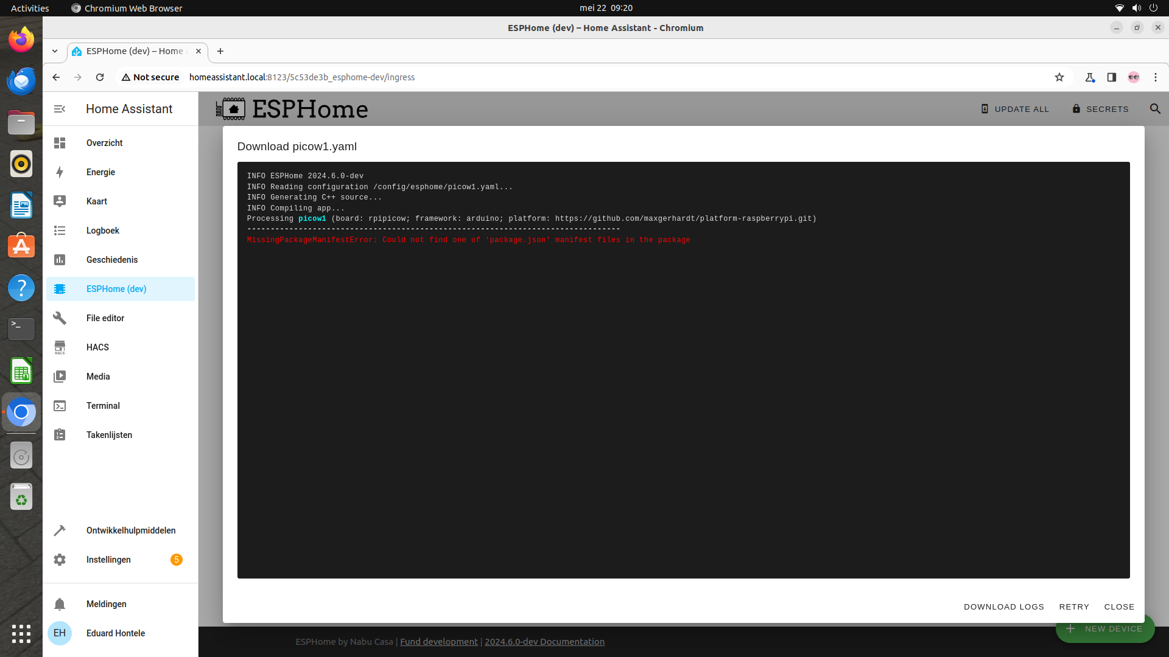Open the Kaart map icon

(60, 201)
